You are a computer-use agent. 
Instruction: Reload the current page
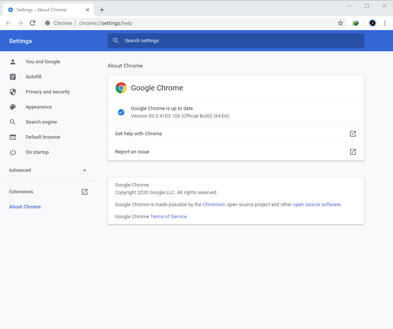tap(32, 23)
